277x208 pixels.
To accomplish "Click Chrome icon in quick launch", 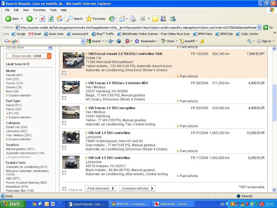I will coord(34,204).
